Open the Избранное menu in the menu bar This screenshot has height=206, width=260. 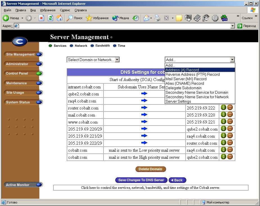(x=48, y=10)
